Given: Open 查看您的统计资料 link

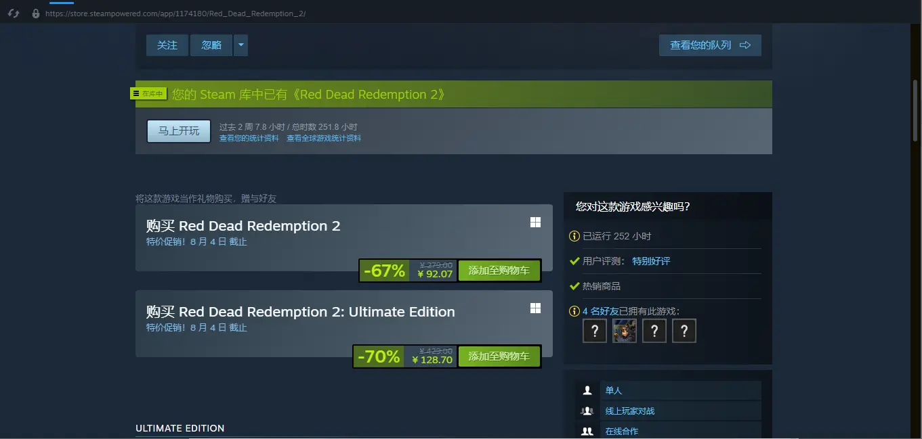Looking at the screenshot, I should click(249, 138).
